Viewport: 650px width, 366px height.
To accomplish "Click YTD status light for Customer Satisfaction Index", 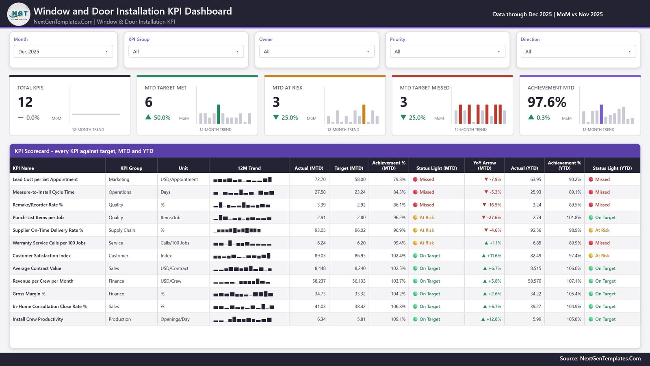I will 591,256.
